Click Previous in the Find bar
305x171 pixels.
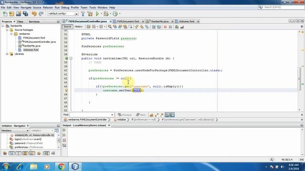point(125,115)
